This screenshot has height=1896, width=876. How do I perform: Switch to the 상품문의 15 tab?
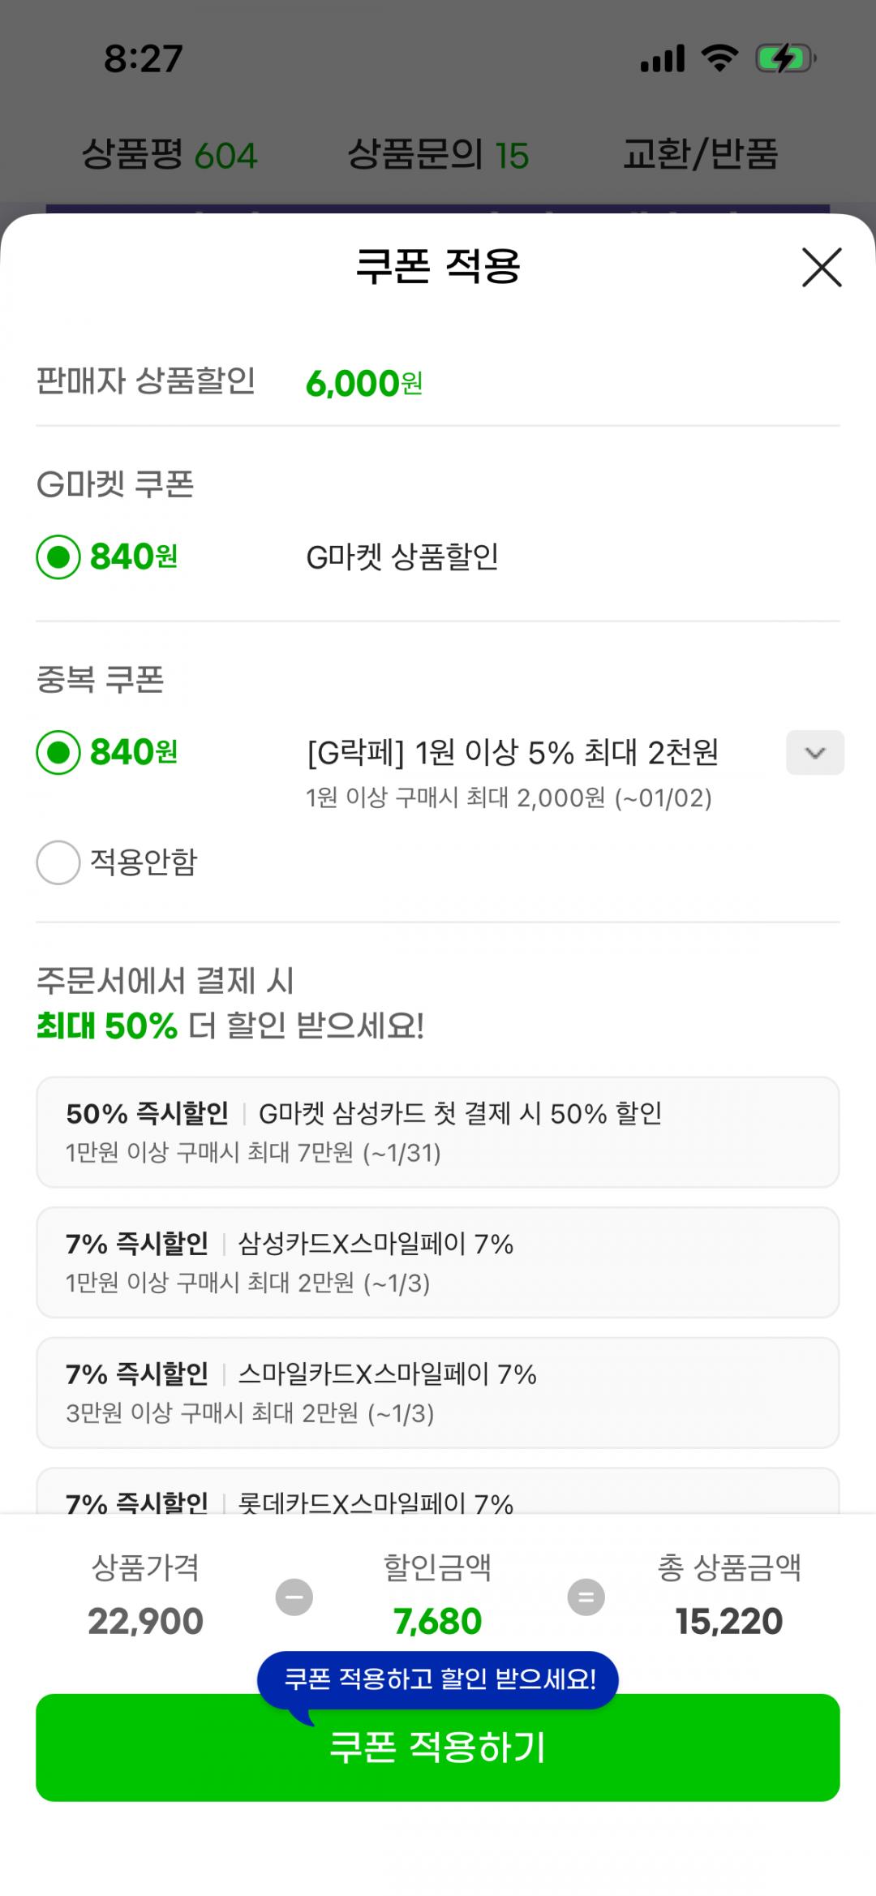coord(438,154)
